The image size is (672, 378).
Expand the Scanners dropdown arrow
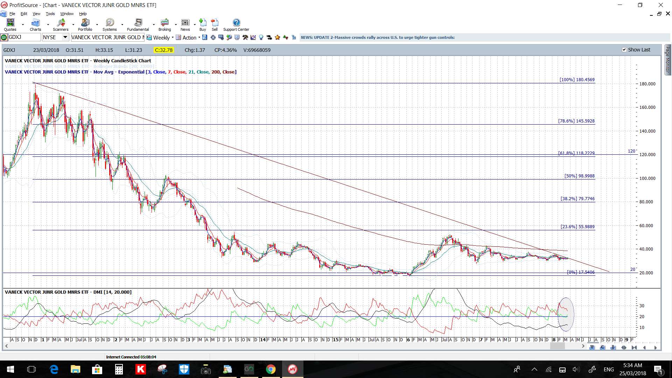pos(73,25)
